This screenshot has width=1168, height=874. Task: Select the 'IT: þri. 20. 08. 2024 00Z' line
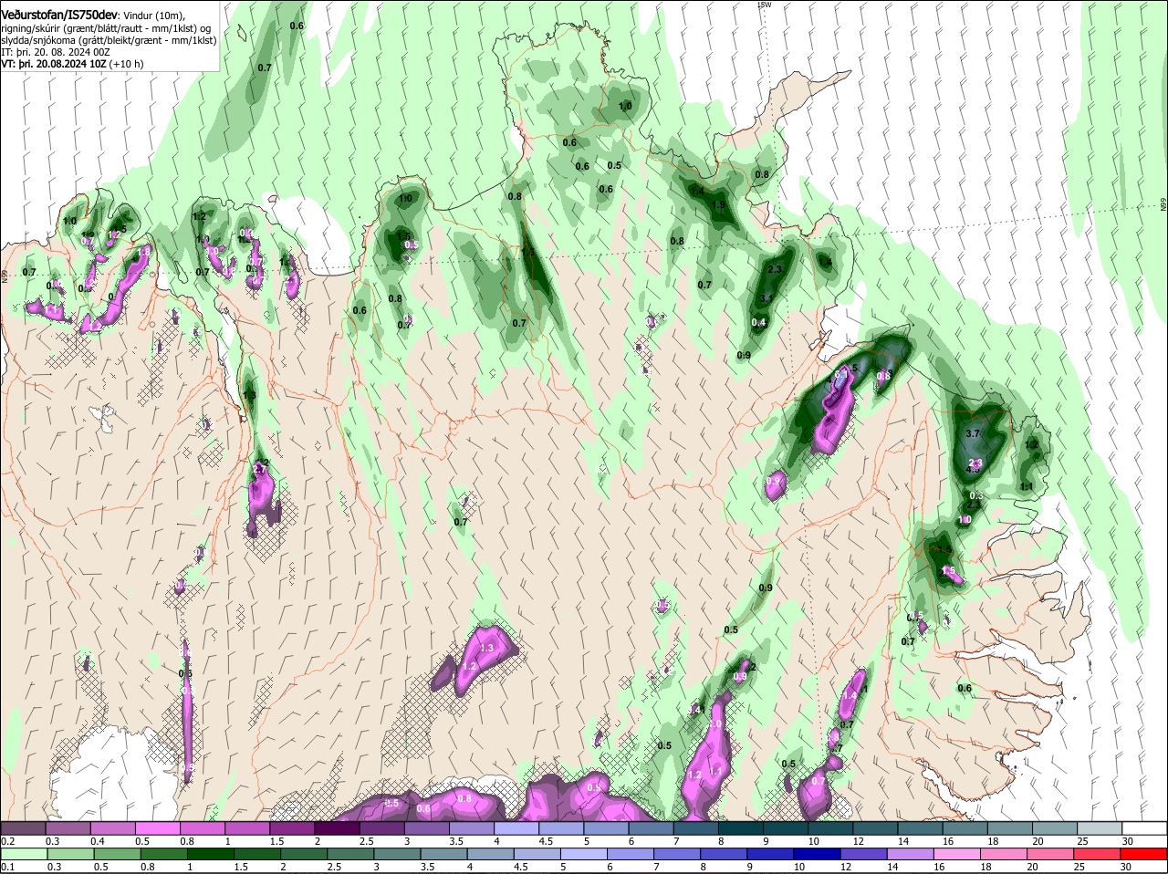56,52
